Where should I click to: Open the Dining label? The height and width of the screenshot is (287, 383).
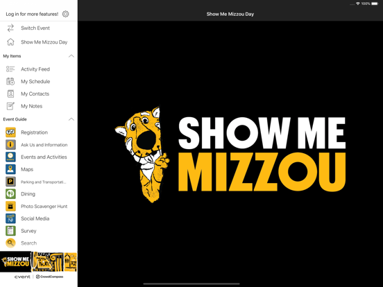pos(28,194)
